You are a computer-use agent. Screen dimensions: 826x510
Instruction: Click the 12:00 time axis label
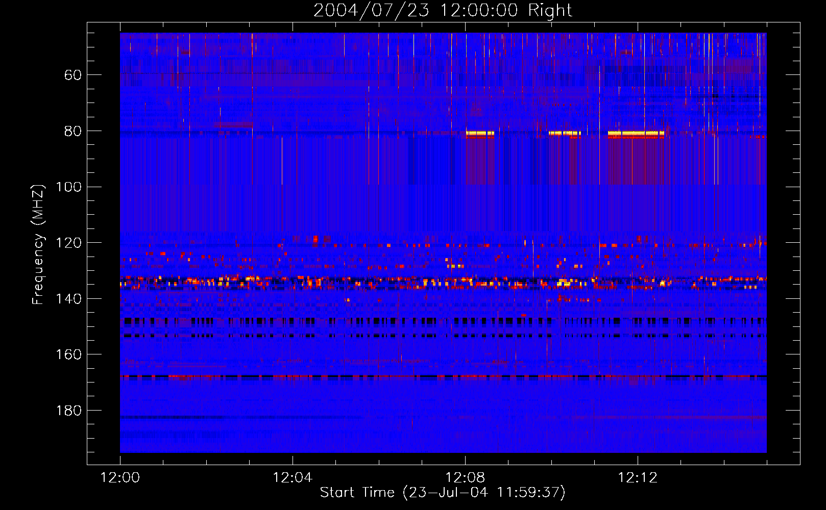120,478
